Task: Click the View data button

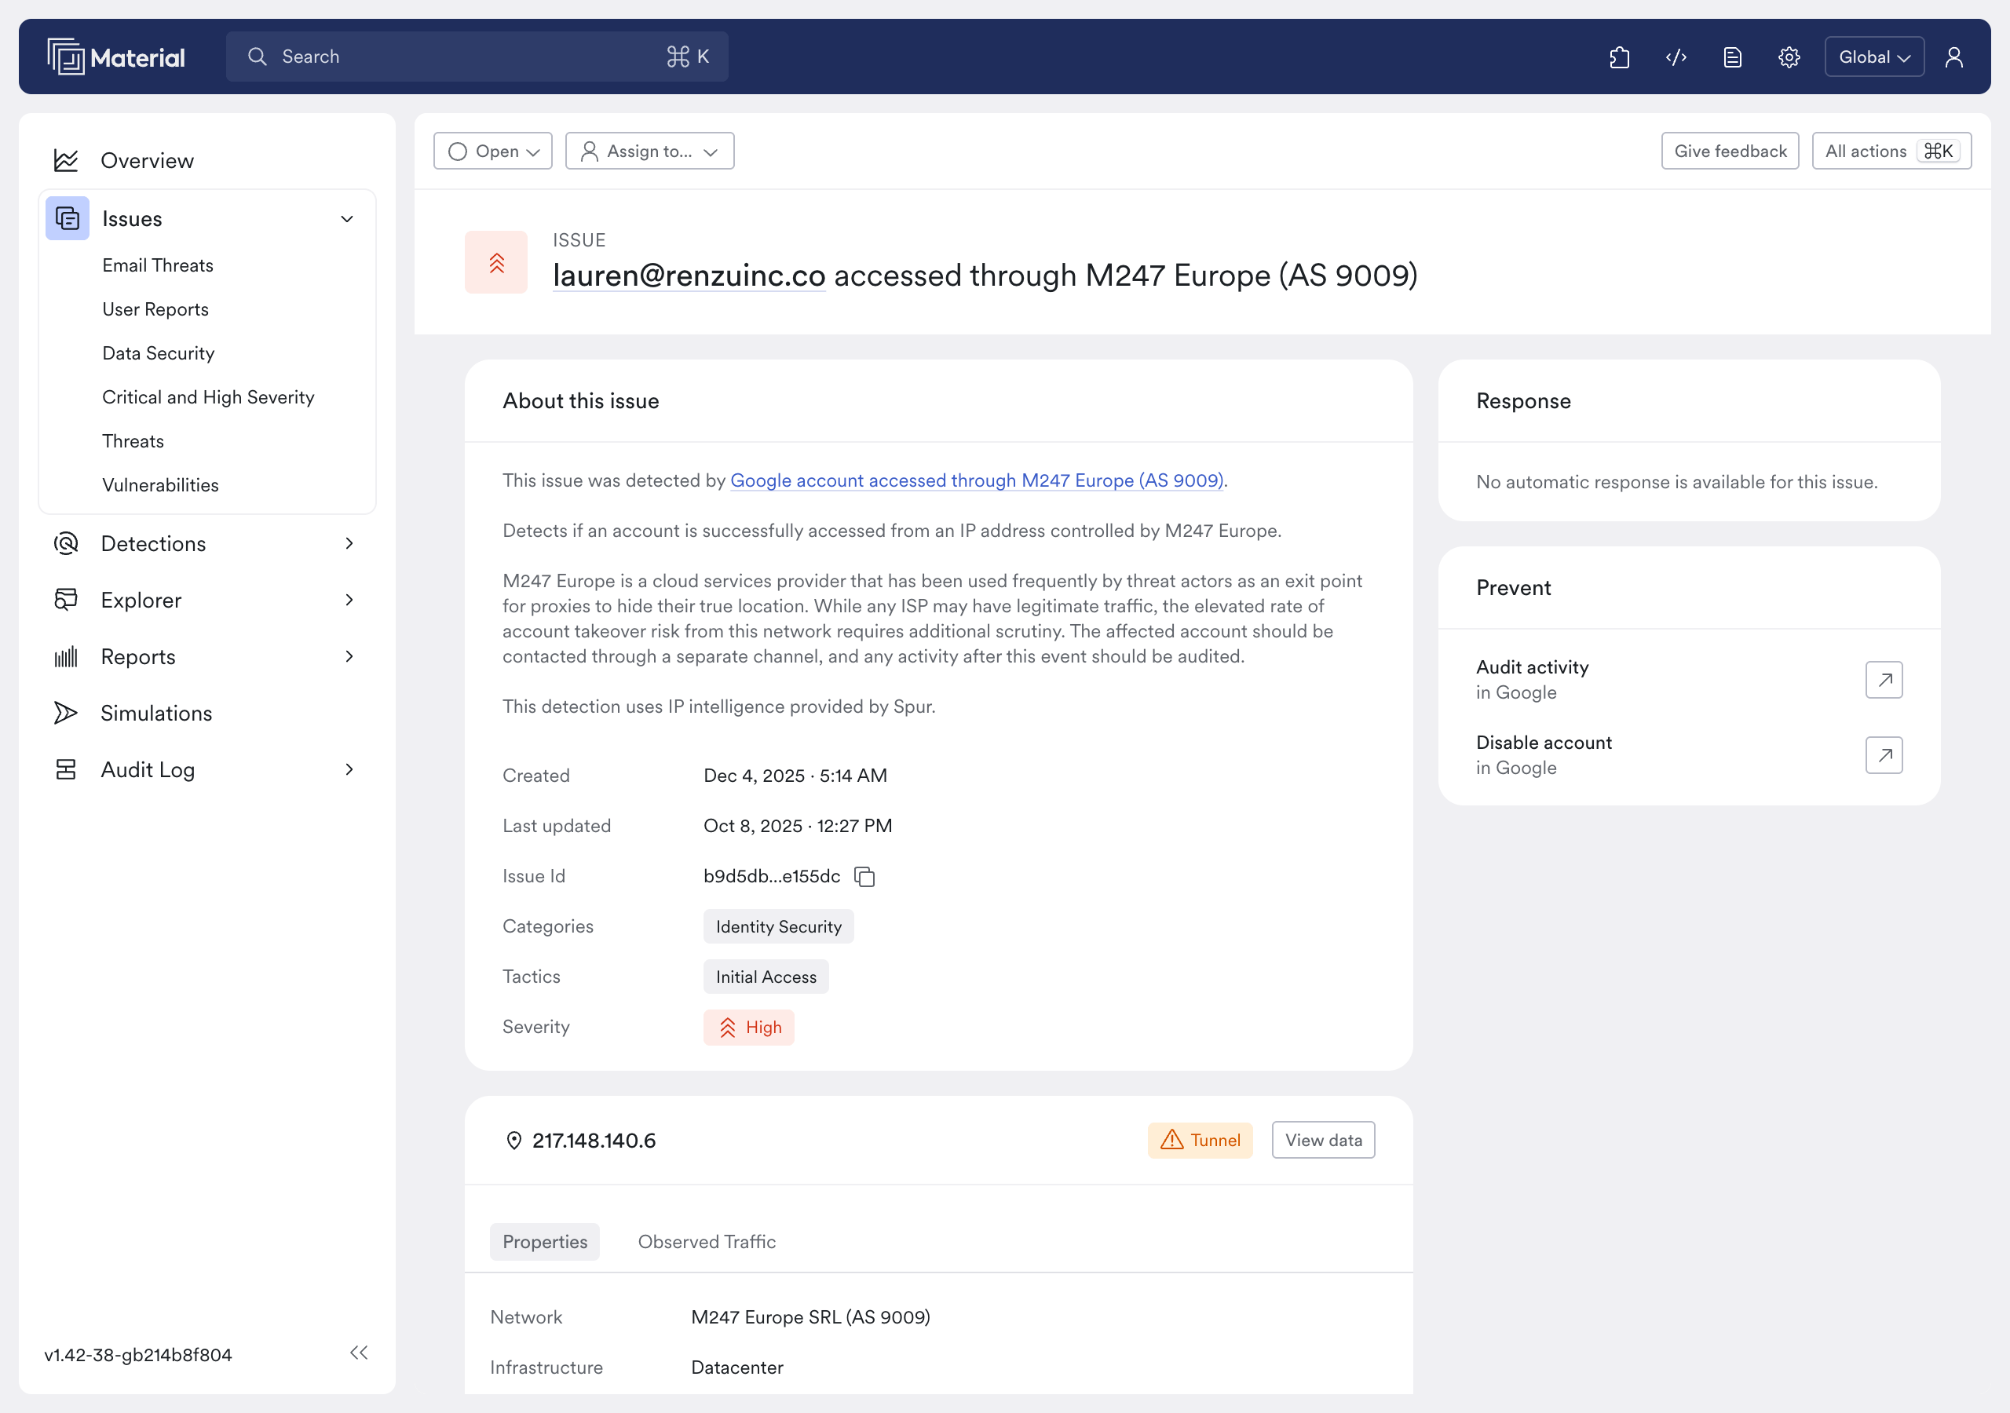Action: click(1322, 1140)
